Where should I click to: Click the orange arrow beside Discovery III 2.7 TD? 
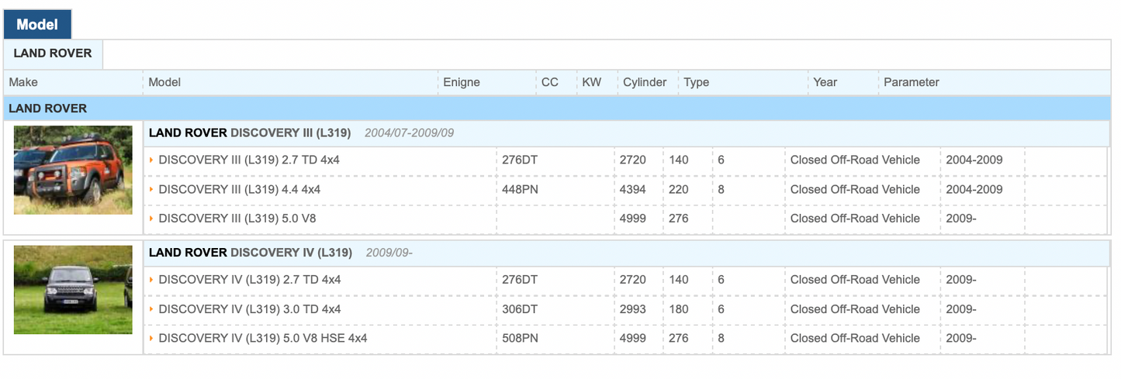pos(152,160)
